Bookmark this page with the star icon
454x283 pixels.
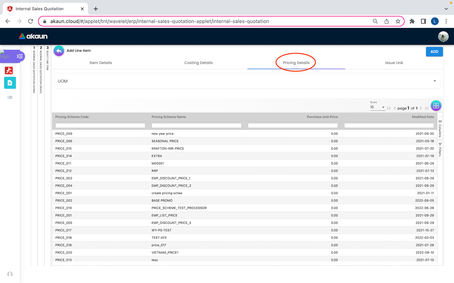(x=398, y=21)
